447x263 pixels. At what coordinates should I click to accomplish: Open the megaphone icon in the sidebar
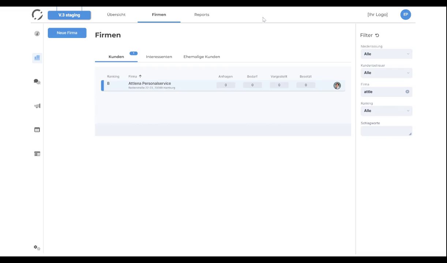tap(37, 106)
